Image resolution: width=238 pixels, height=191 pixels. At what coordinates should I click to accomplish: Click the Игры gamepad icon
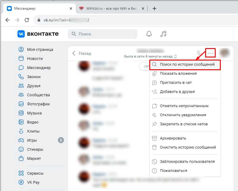pos(21,140)
